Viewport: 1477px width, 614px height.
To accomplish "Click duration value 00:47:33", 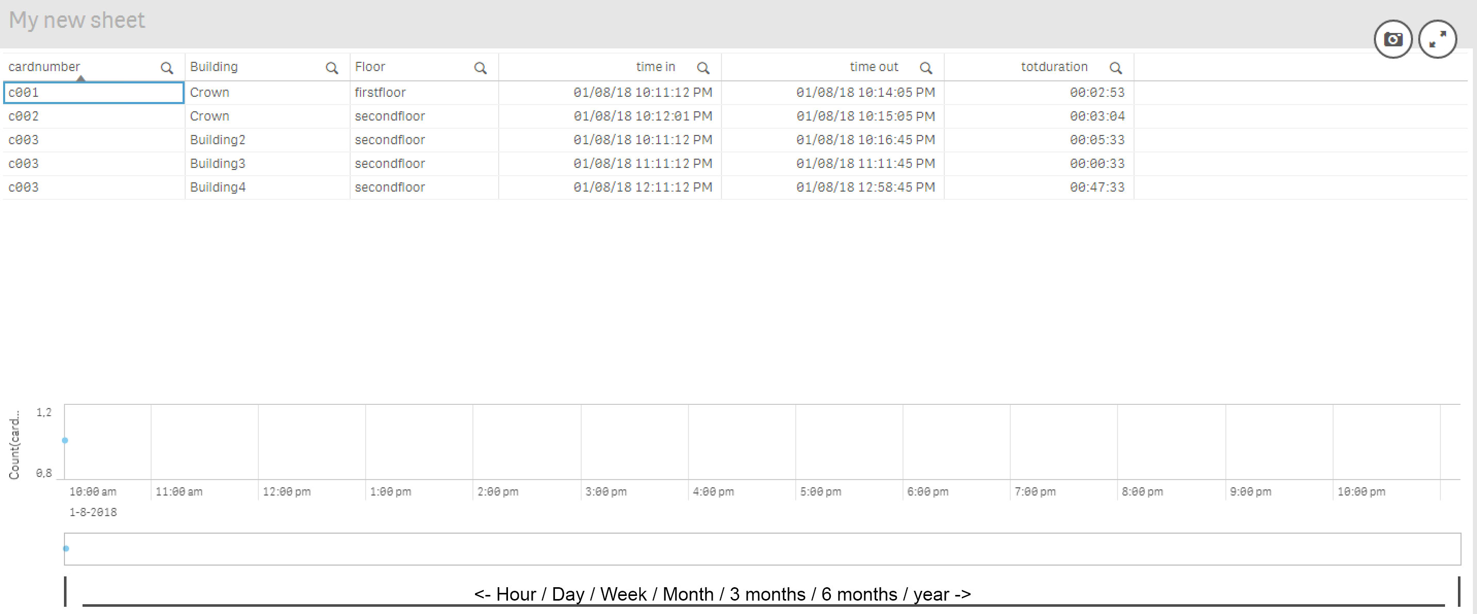I will (x=1097, y=187).
